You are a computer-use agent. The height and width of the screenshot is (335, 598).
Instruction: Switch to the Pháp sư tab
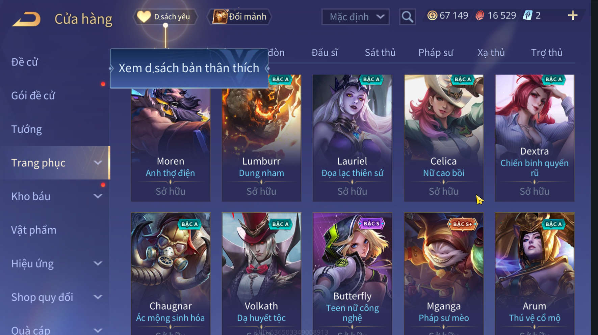pos(436,52)
